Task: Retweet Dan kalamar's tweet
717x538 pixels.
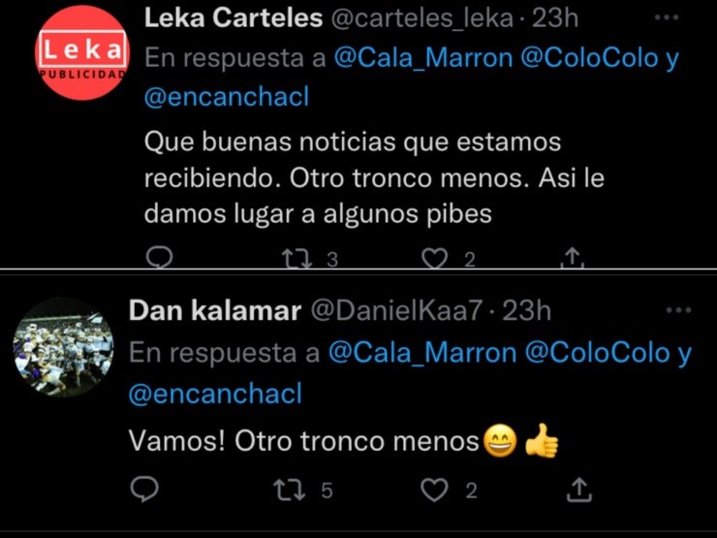Action: [x=289, y=490]
